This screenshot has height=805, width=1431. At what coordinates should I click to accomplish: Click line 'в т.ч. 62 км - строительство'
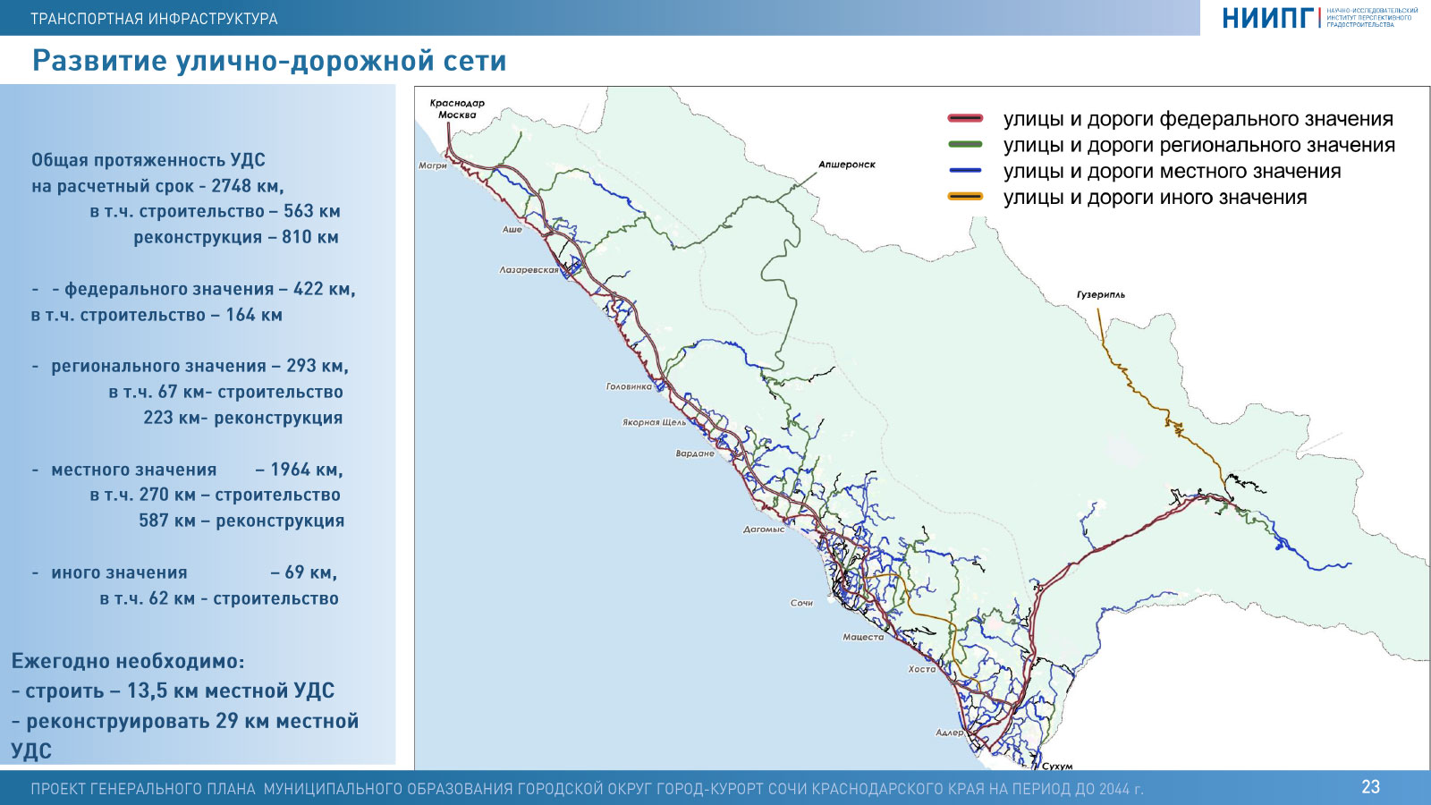click(219, 598)
